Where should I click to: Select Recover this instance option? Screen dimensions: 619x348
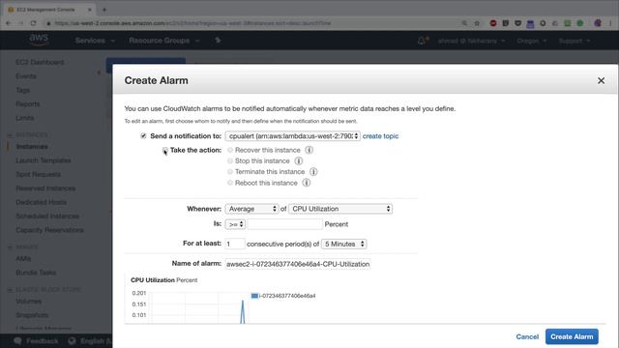pos(230,150)
